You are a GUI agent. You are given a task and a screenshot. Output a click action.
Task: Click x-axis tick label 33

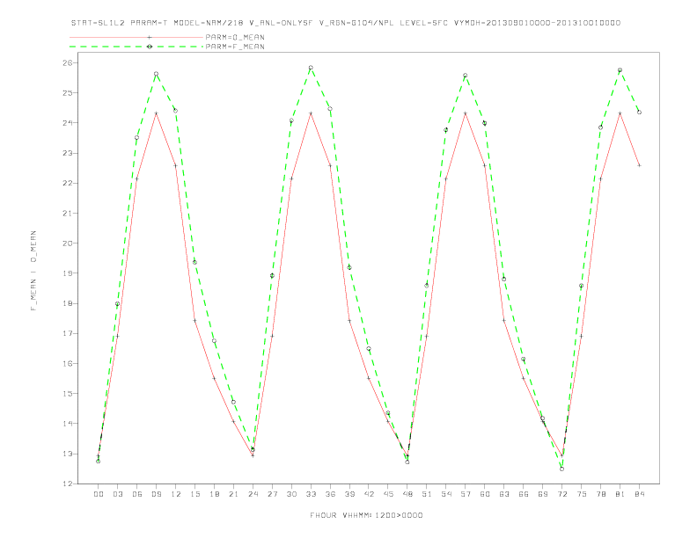tap(311, 494)
